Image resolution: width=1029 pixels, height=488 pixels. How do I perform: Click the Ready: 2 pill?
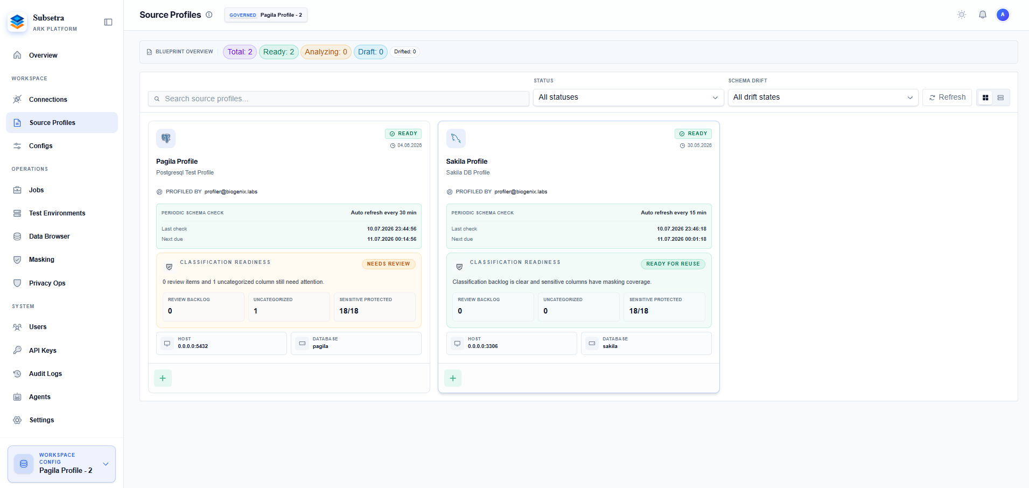pyautogui.click(x=278, y=52)
